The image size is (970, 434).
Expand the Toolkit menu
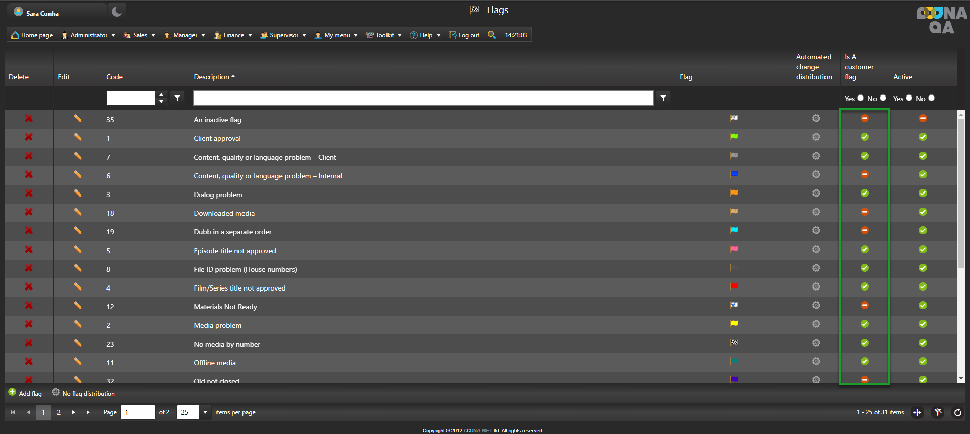(384, 35)
